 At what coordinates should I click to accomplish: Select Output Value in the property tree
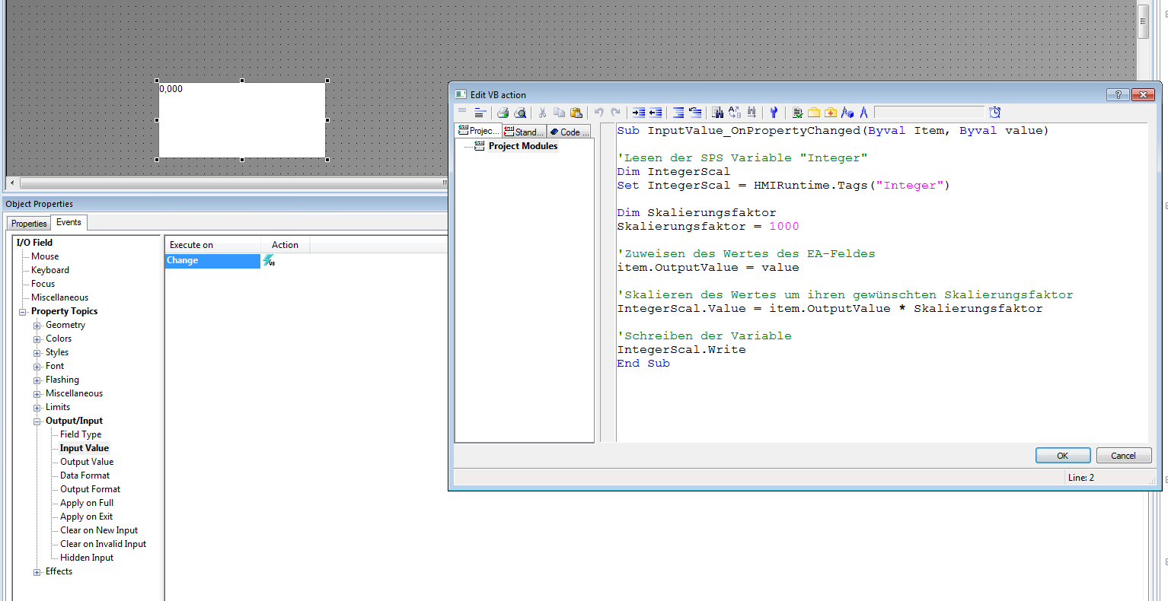(x=87, y=462)
